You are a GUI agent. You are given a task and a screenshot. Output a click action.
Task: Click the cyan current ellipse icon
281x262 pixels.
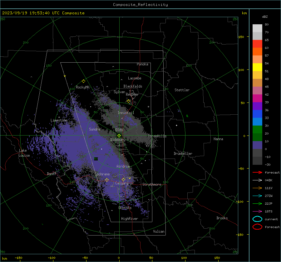(257, 219)
